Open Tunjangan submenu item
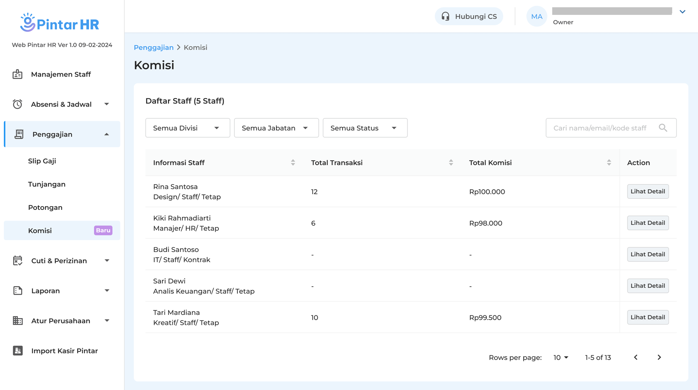 47,184
